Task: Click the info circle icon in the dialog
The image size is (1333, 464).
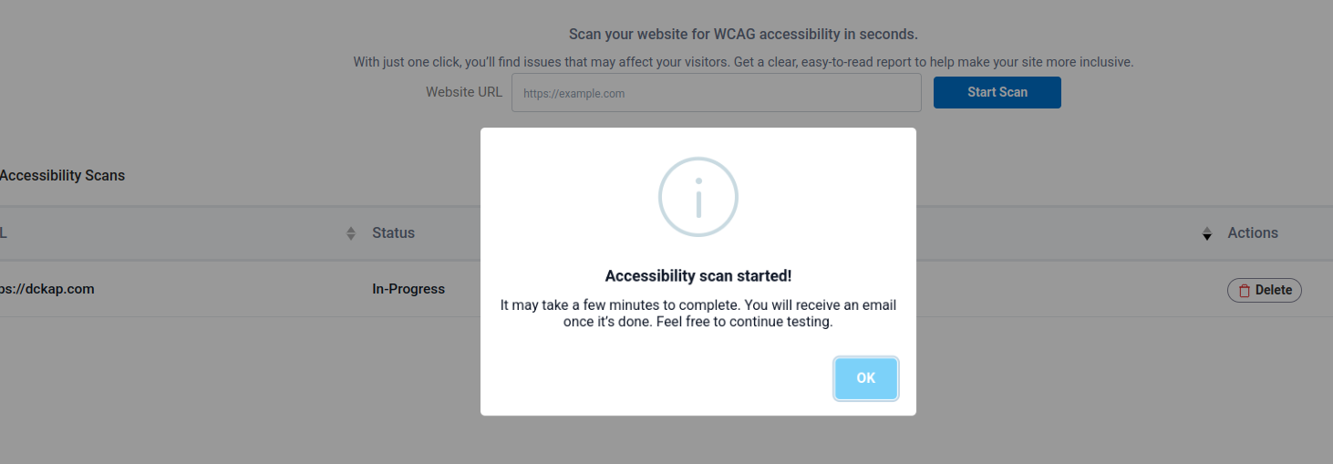Action: tap(697, 197)
